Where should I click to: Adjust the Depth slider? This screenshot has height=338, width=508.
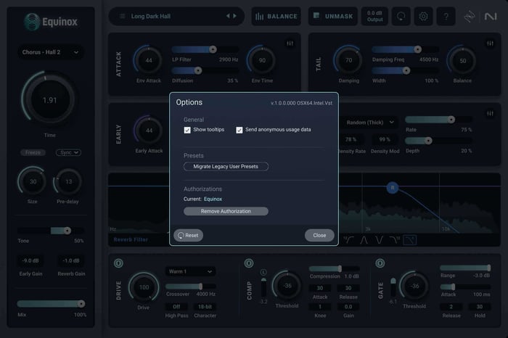(438, 141)
